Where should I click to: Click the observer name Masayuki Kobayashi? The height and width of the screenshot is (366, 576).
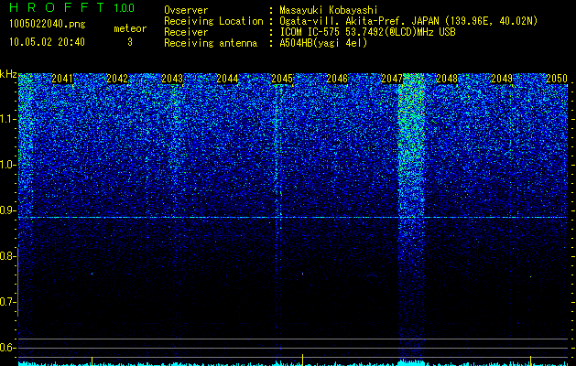point(329,10)
